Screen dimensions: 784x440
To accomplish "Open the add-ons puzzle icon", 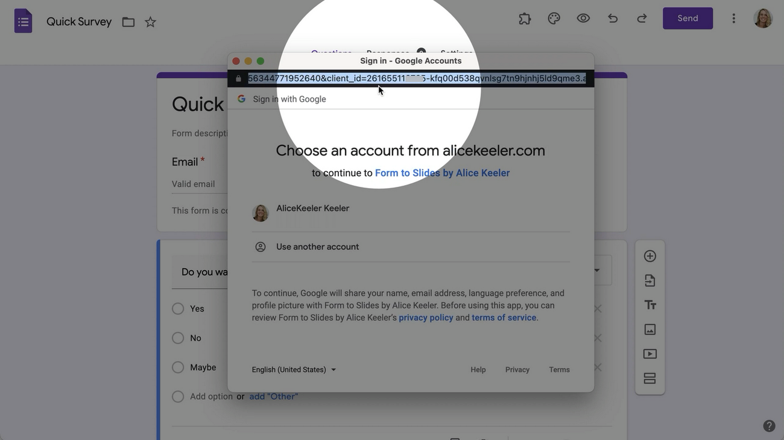I will click(525, 19).
